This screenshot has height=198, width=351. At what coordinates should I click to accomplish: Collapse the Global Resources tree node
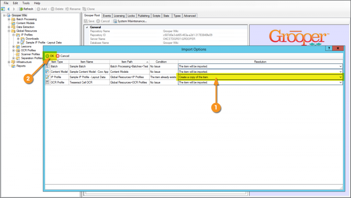point(9,31)
